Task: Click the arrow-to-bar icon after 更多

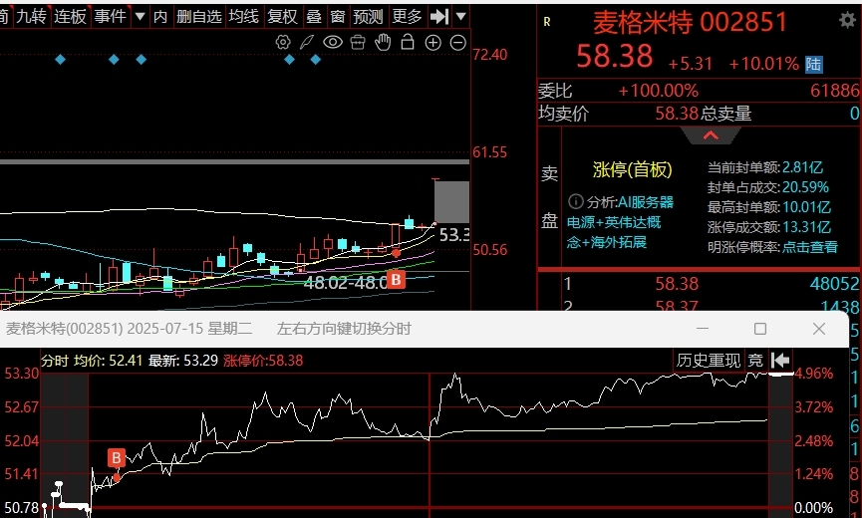Action: 439,17
